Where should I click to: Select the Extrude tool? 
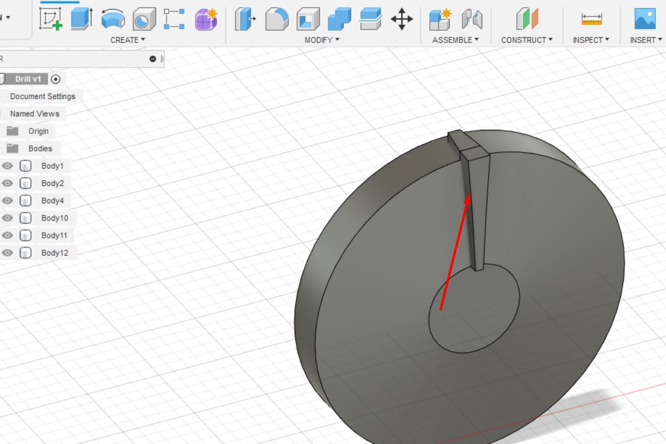pos(82,19)
